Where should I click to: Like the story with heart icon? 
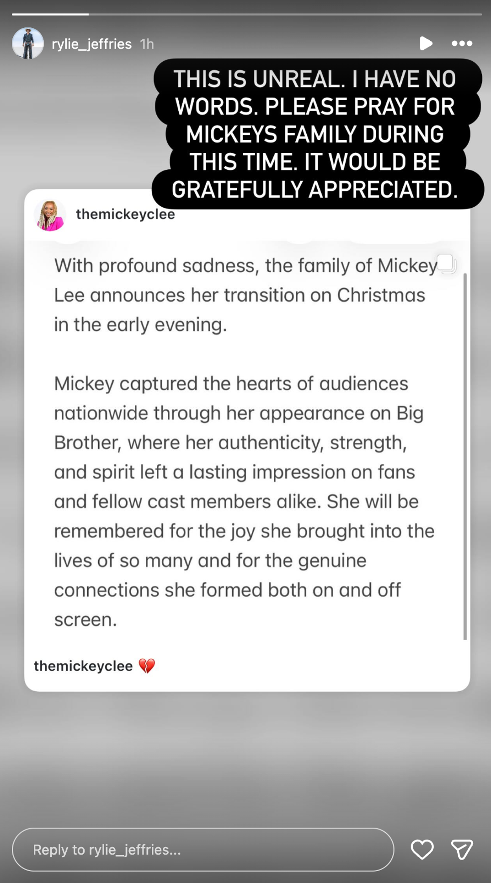coord(422,850)
